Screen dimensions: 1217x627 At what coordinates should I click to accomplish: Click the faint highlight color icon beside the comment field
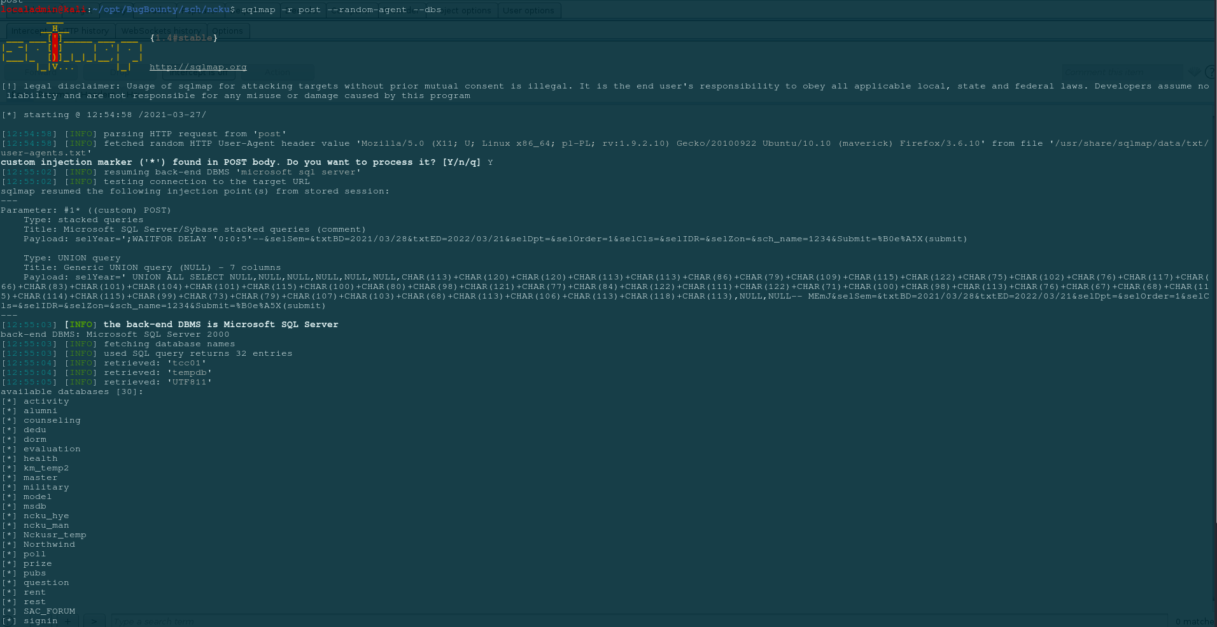[1194, 73]
